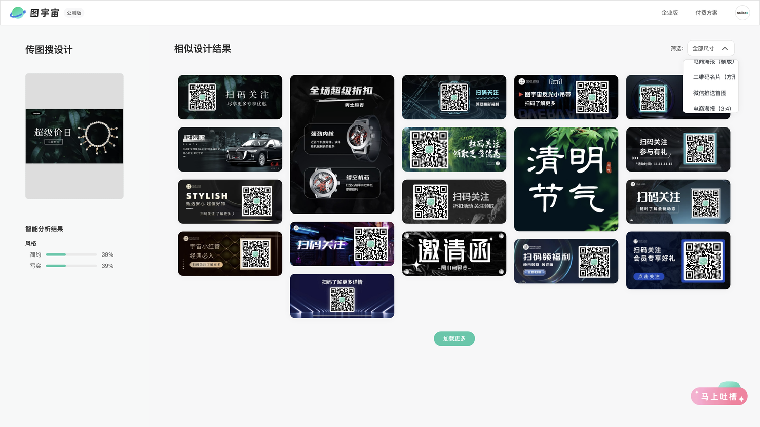The image size is (760, 427).
Task: Open the 邀请函 template
Action: 454,253
